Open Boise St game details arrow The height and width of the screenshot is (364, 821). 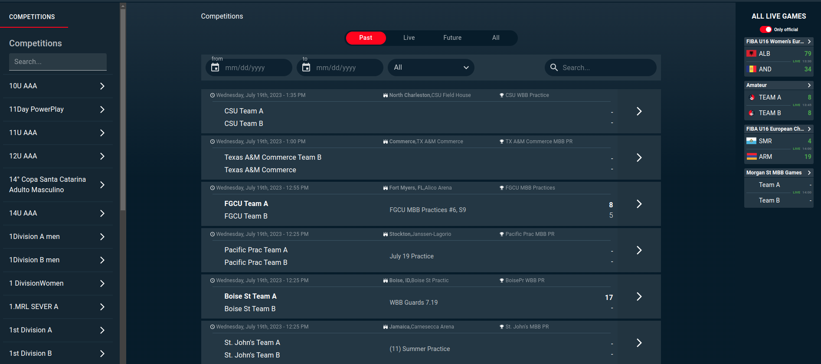coord(639,296)
